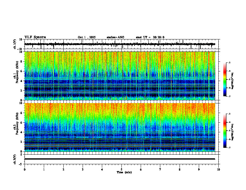The height and width of the screenshot is (190, 246).
Task: Click the date 'Oct. 1 , 2025'
Action: point(87,37)
